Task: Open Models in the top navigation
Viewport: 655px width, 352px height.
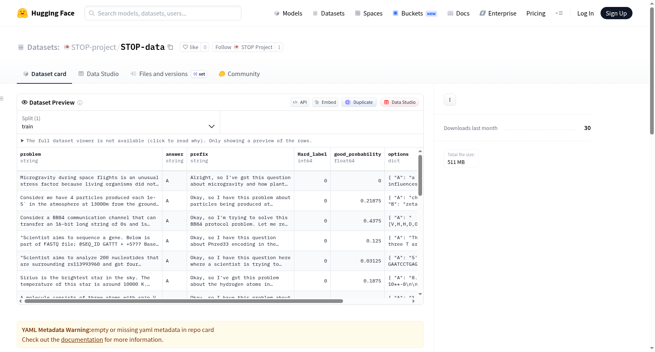Action: tap(288, 13)
